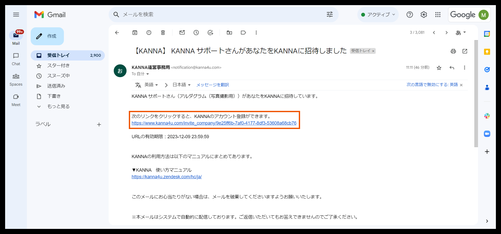
Task: Report this email as spam
Action: (x=149, y=32)
